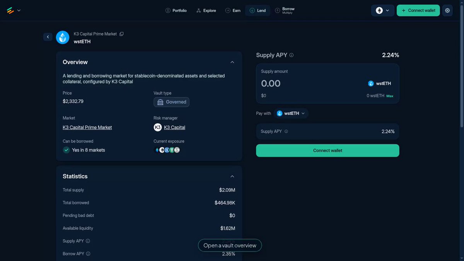This screenshot has height=261, width=464.
Task: Click the info icon beside the Supply APY heading
Action: point(292,55)
